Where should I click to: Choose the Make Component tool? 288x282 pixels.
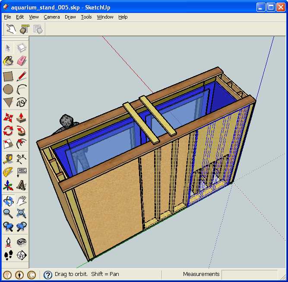pyautogui.click(x=22, y=48)
